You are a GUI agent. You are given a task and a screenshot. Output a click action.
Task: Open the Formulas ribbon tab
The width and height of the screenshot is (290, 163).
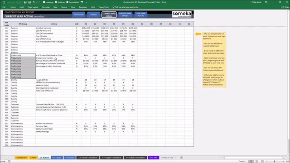(x=46, y=7)
